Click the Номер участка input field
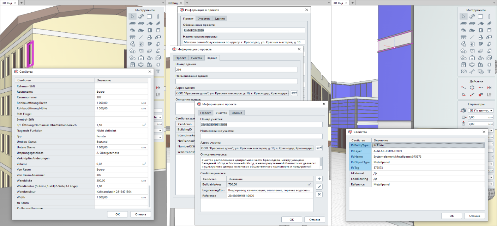 pyautogui.click(x=261, y=124)
